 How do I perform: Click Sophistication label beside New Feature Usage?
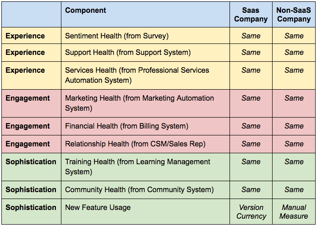31,207
